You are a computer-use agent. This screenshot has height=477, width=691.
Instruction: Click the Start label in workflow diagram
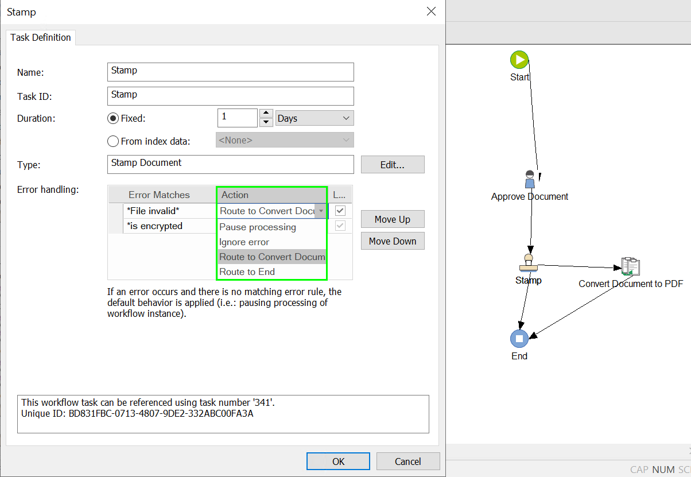point(519,77)
